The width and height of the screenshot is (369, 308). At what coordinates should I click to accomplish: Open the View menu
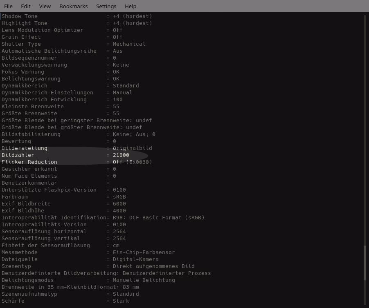pyautogui.click(x=45, y=6)
